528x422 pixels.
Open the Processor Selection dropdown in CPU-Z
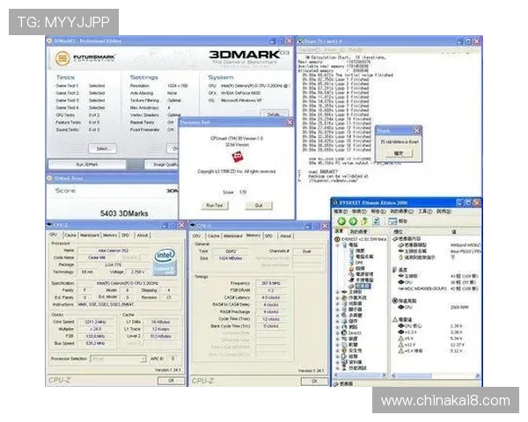[143, 359]
